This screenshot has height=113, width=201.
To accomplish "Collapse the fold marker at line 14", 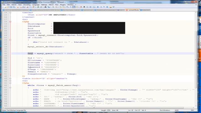I will (10, 13).
